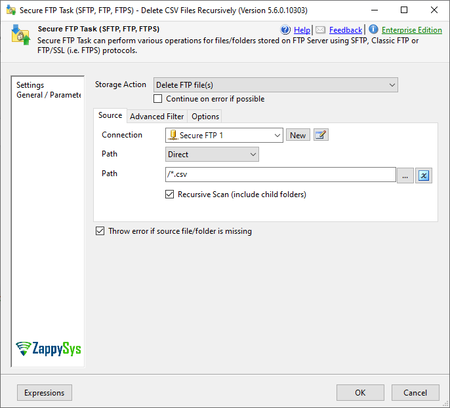Image resolution: width=450 pixels, height=408 pixels.
Task: Click the Secure FTP Task header icon
Action: (x=20, y=35)
